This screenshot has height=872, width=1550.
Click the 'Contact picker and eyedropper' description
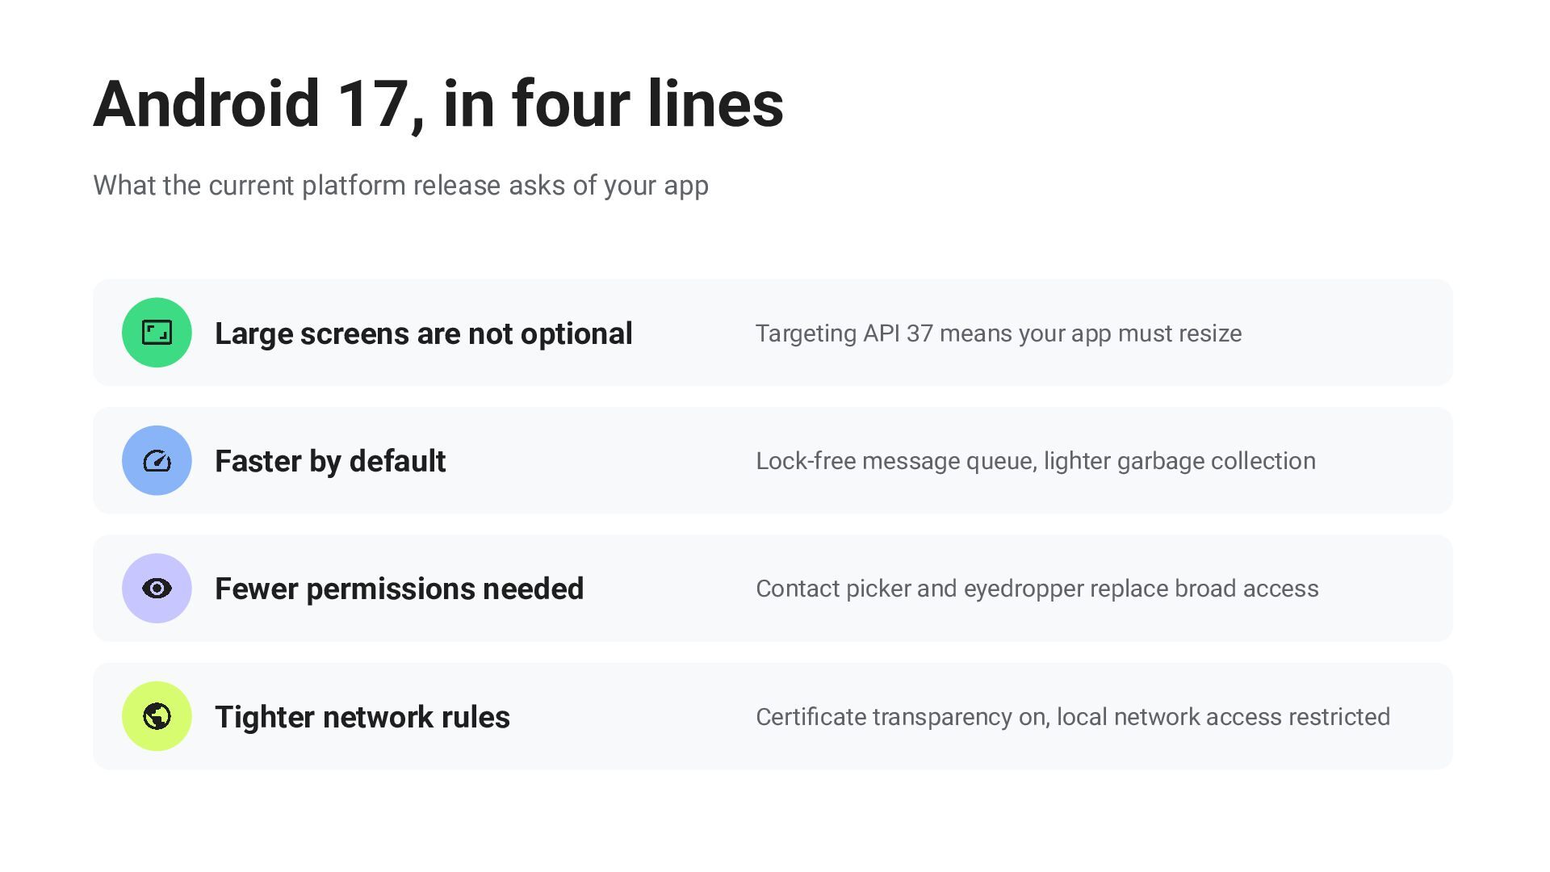[1037, 589]
